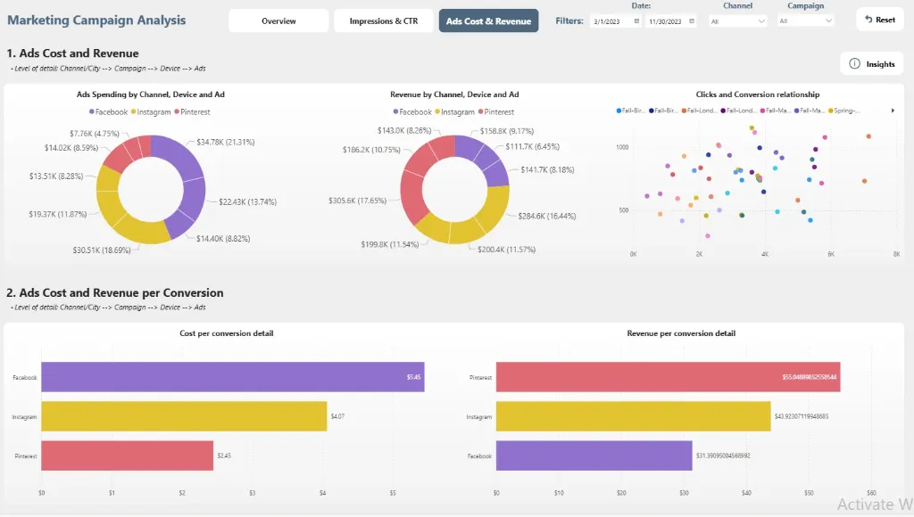This screenshot has width=914, height=517.
Task: Click the info circle icon beside Insights
Action: pos(854,64)
